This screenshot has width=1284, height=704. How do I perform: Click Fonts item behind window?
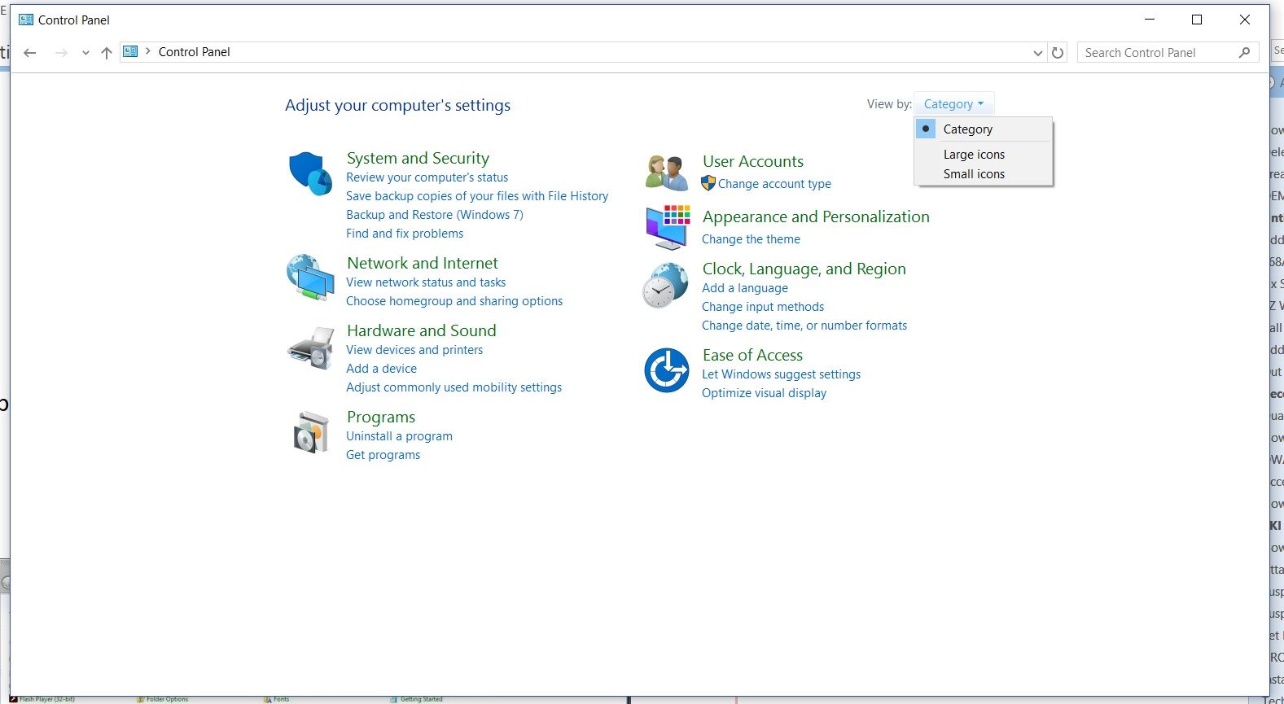[x=277, y=699]
